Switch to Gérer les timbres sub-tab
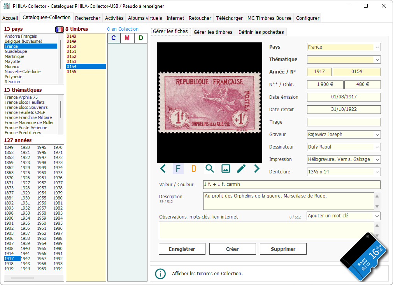This screenshot has height=285, width=393. click(213, 32)
